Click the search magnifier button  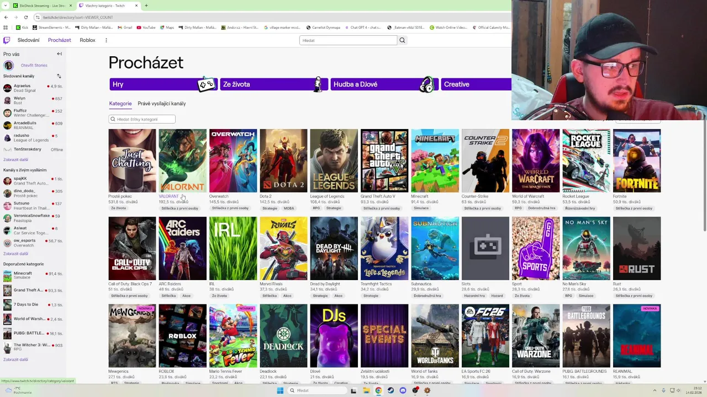[x=402, y=40]
